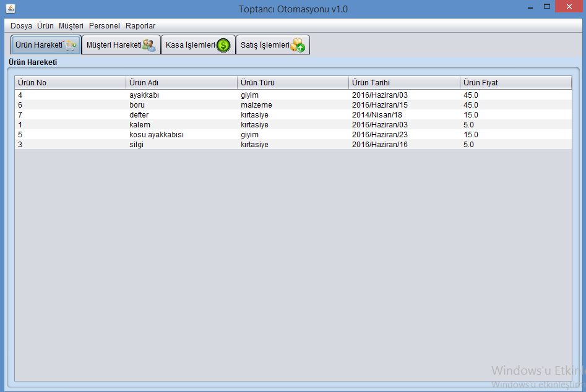Viewport: 586px width, 392px height.
Task: Click the Ürün Fiyat column header
Action: pos(515,83)
